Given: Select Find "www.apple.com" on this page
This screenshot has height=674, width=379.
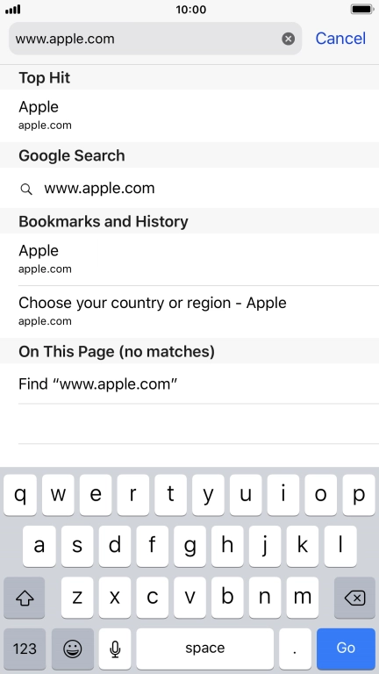Looking at the screenshot, I should tap(189, 384).
